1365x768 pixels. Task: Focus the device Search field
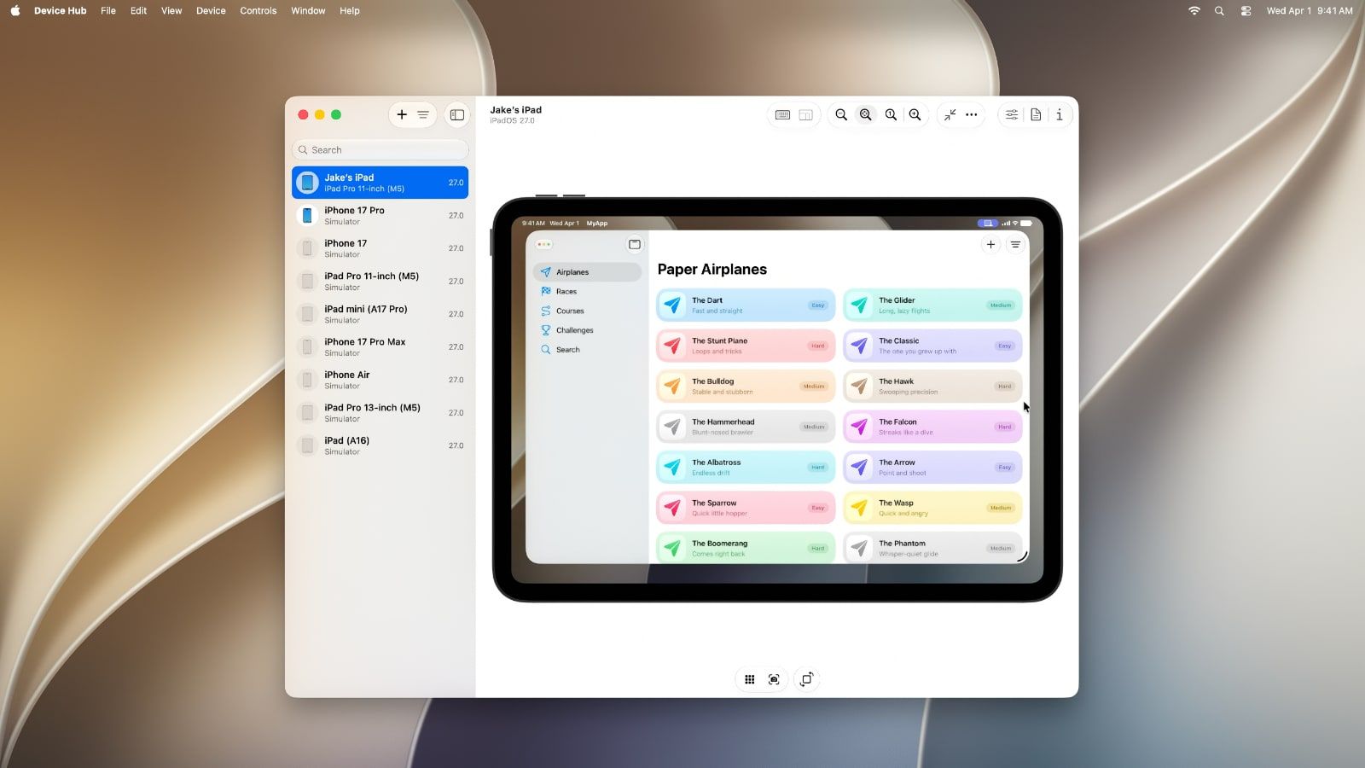[x=380, y=149]
